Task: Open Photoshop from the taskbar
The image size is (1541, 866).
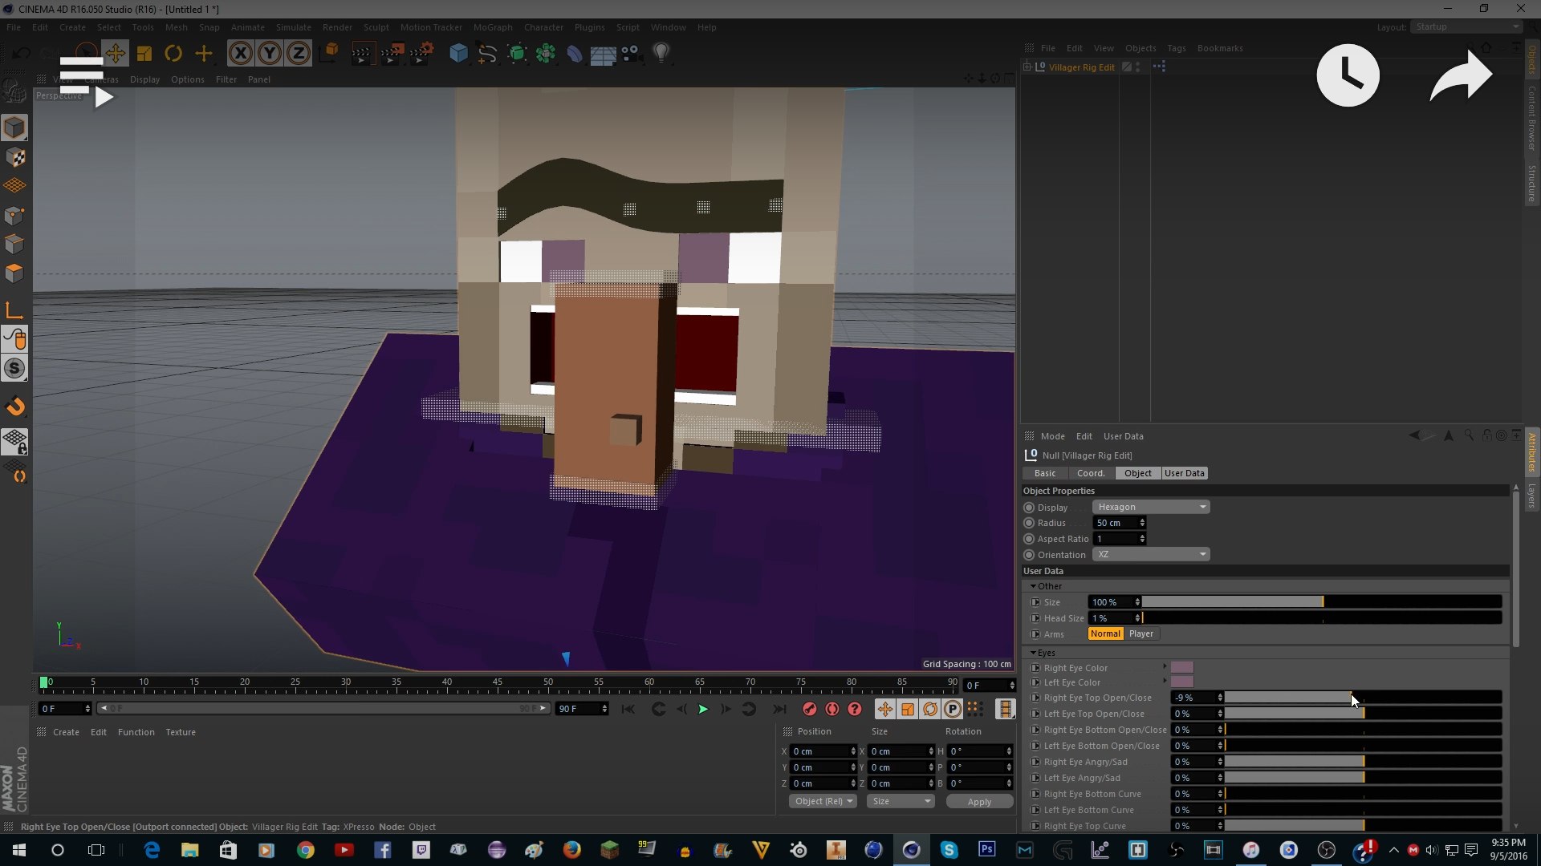Action: click(986, 850)
